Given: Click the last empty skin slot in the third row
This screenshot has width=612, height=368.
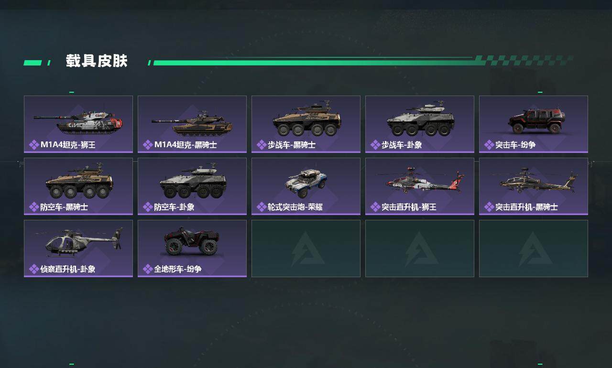Looking at the screenshot, I should (x=534, y=249).
